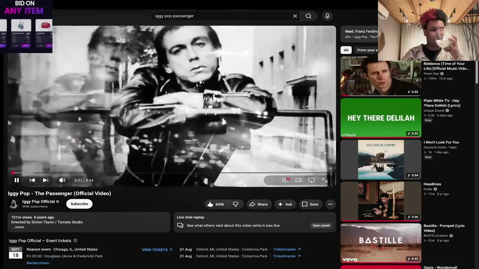Click the '121m views 6 years ago' text
The height and width of the screenshot is (269, 479).
(x=33, y=217)
